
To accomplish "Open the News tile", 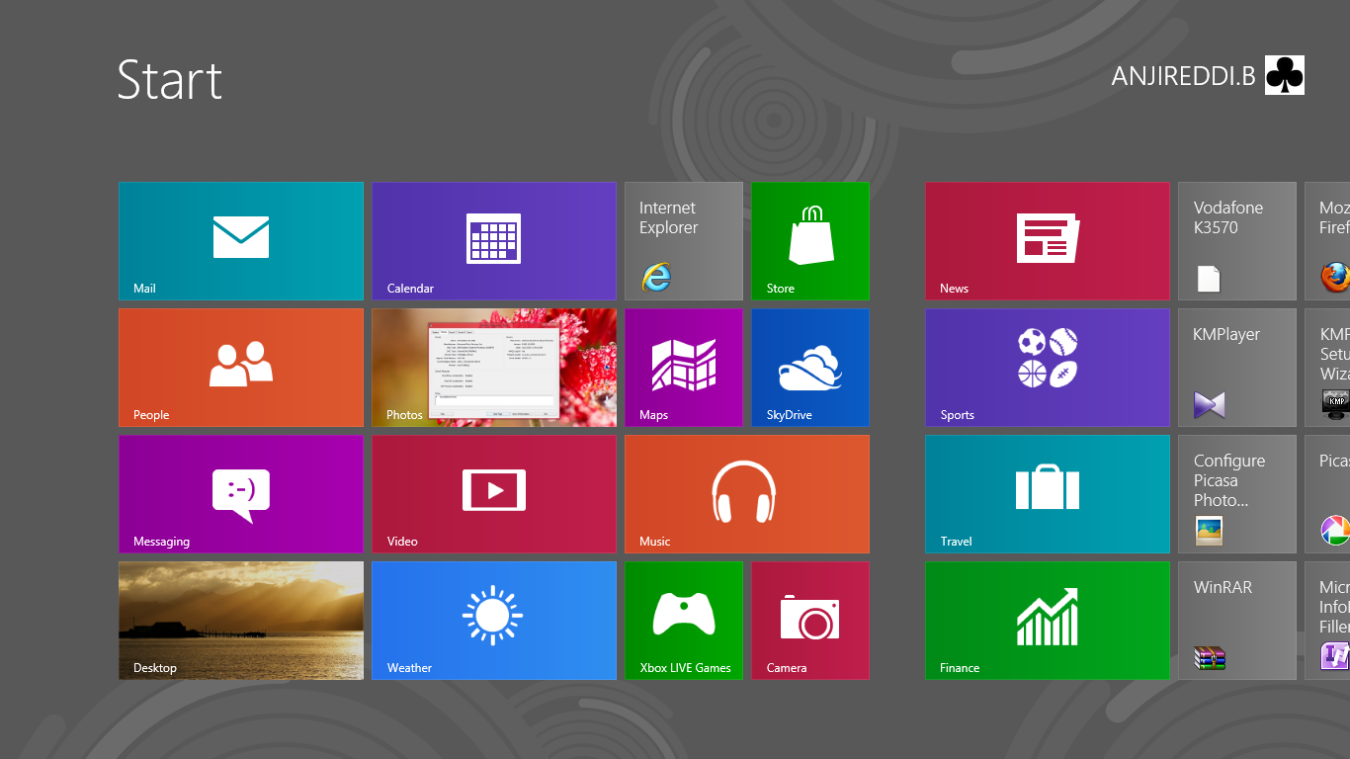I will [1048, 241].
